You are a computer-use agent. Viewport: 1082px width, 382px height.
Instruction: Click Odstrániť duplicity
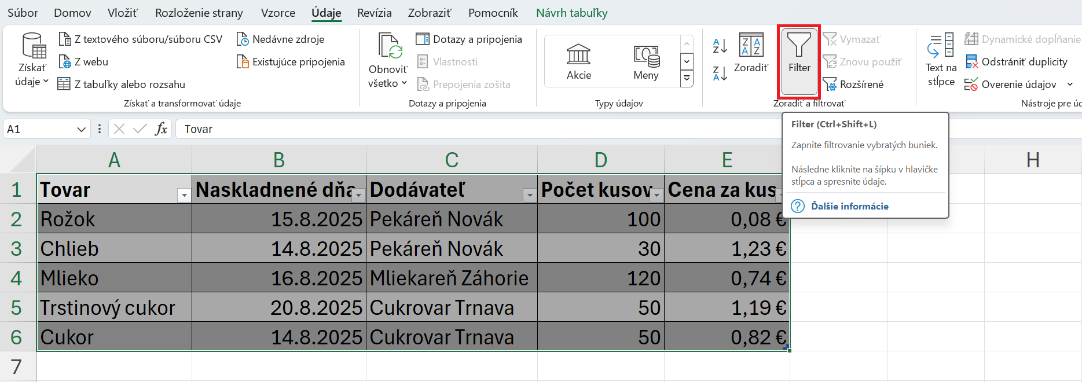pos(1015,62)
